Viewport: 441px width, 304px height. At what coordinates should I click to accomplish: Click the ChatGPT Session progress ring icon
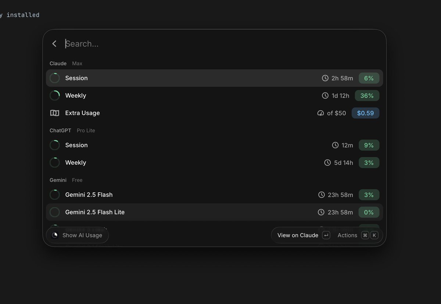55,145
